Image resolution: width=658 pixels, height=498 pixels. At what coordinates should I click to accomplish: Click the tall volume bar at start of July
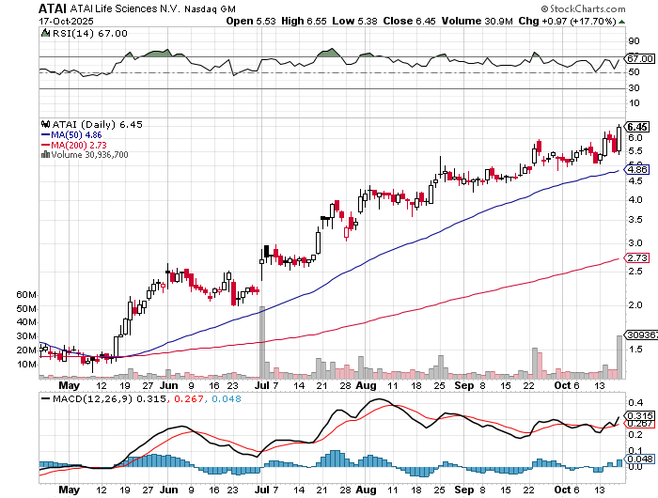point(262,342)
